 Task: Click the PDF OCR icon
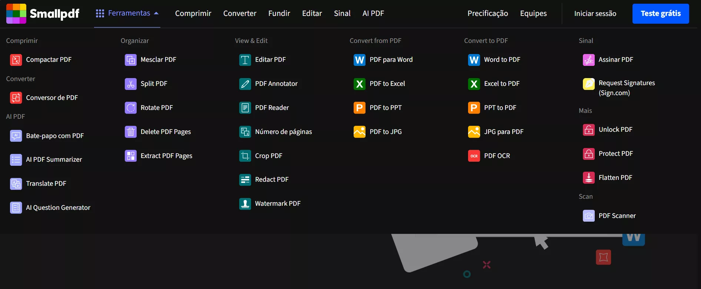point(474,156)
